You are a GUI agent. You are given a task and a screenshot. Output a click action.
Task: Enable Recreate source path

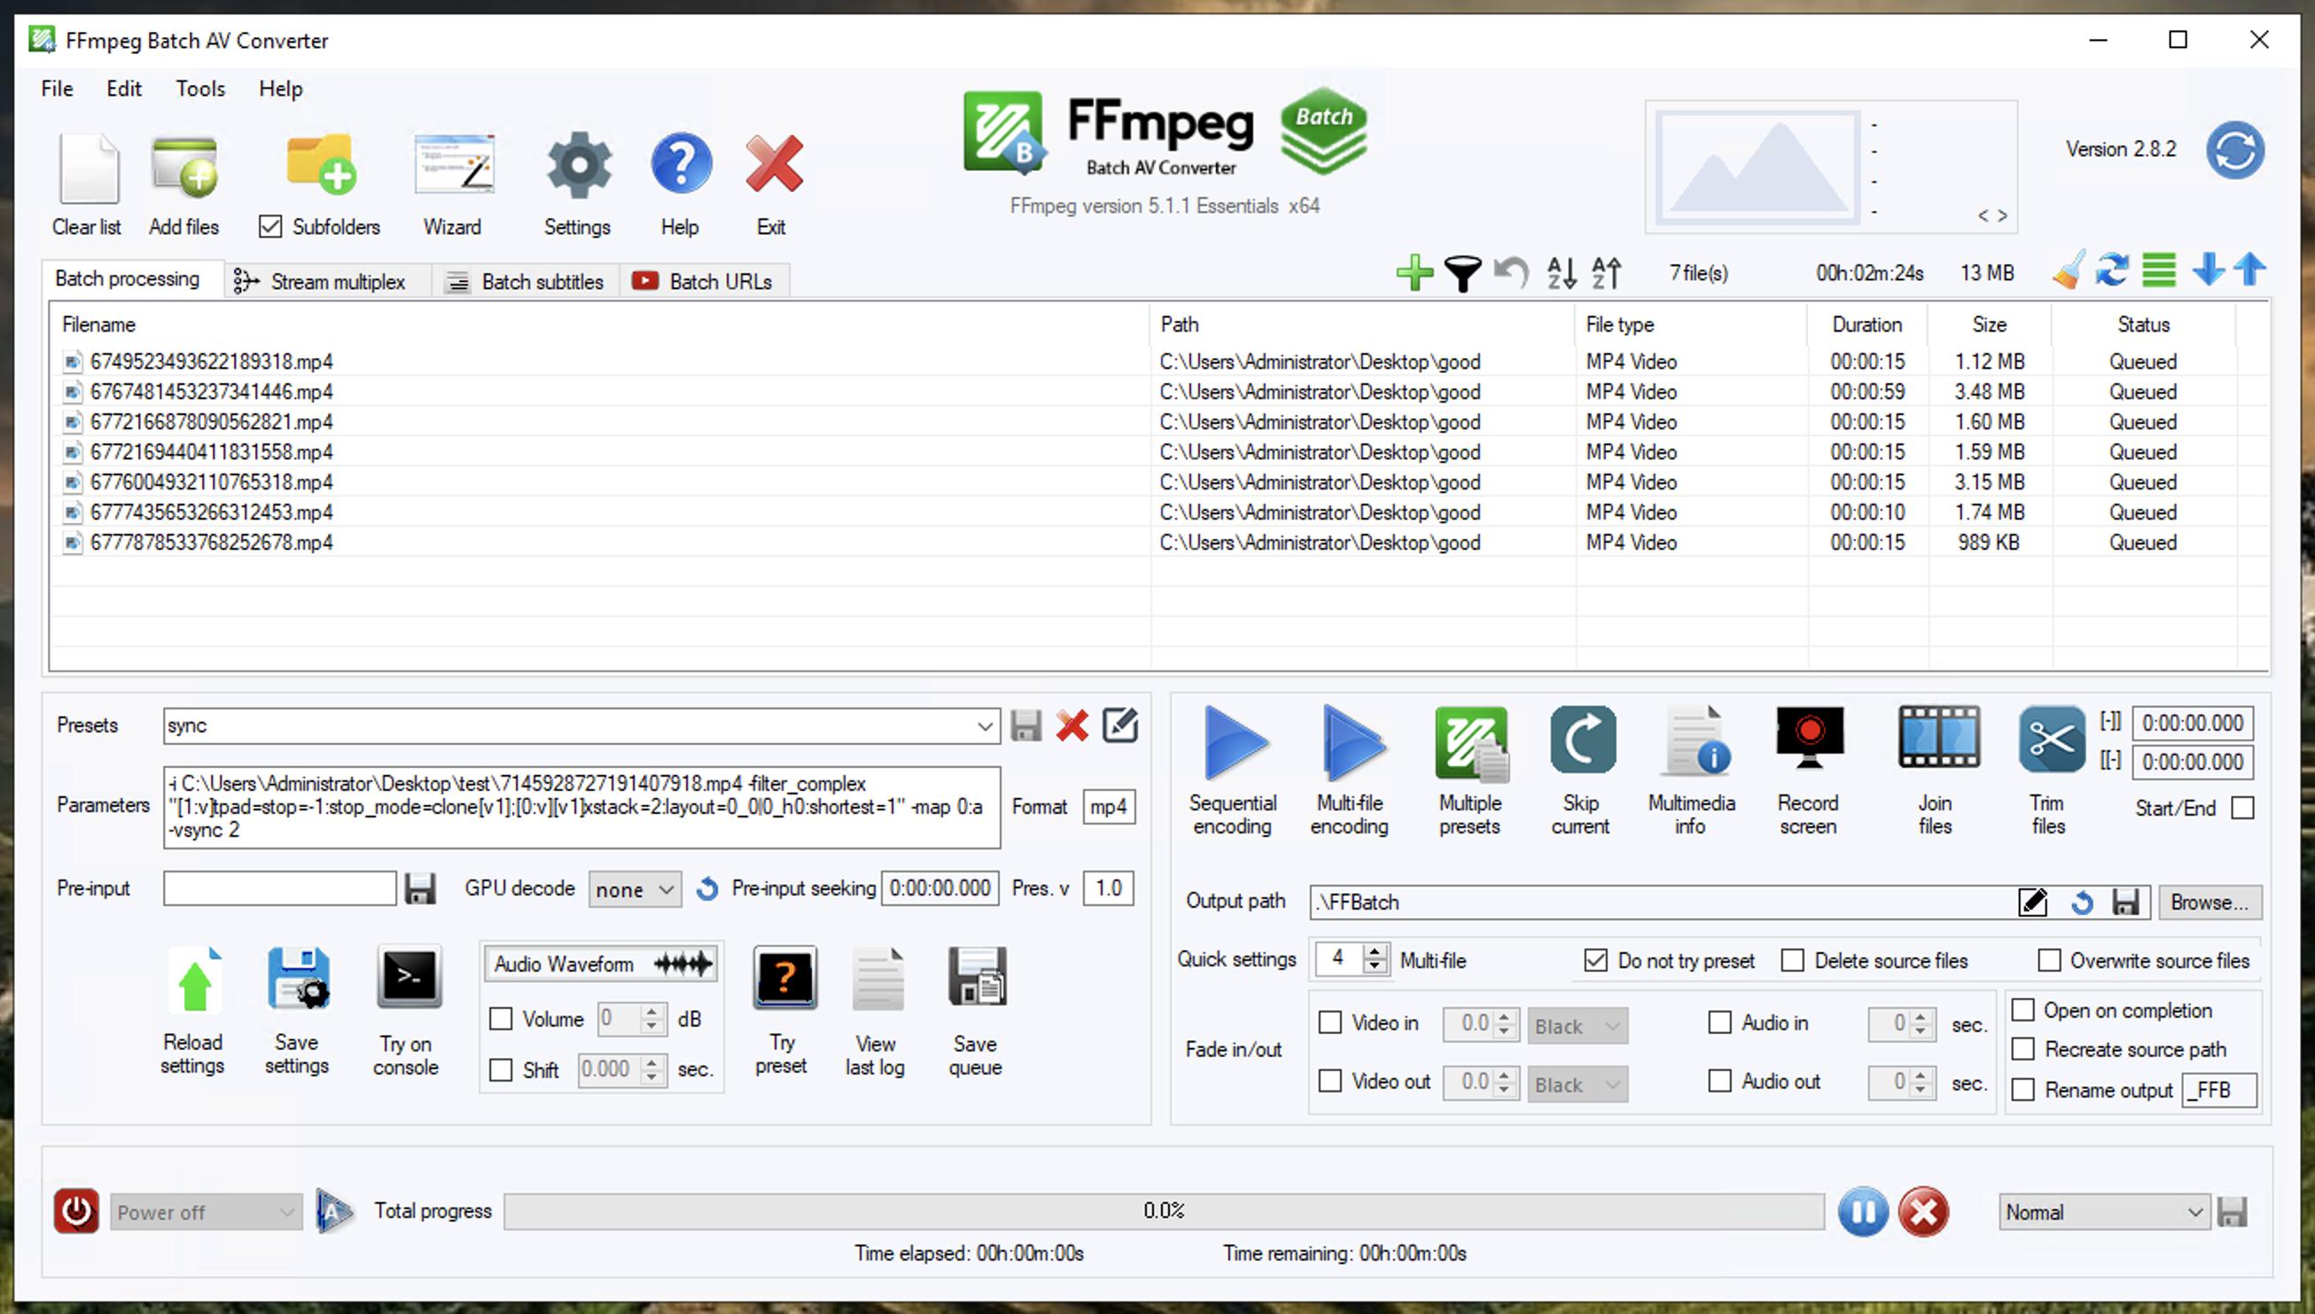pyautogui.click(x=2023, y=1050)
